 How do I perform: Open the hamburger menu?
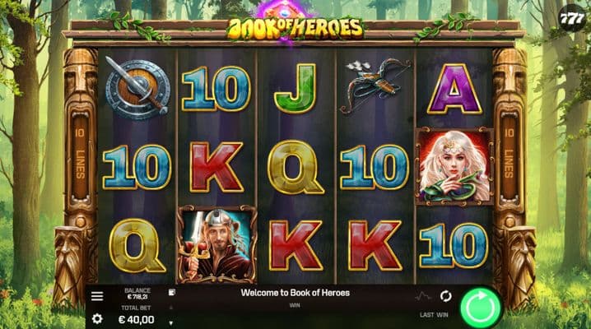[97, 296]
